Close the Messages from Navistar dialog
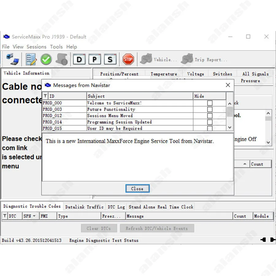 coord(228,85)
